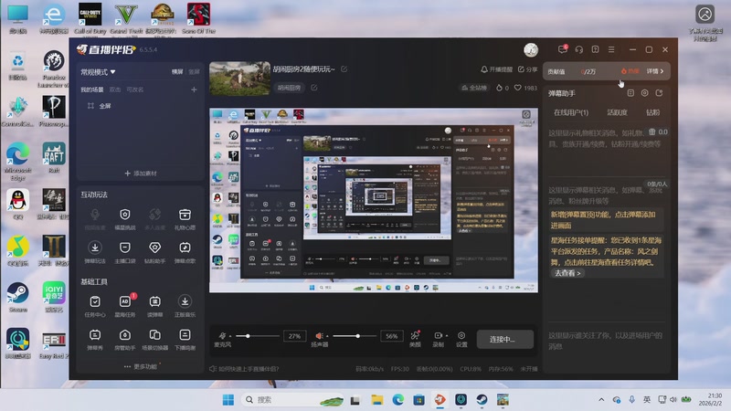Image resolution: width=731 pixels, height=411 pixels.
Task: Open 房管助手 room manager assistant
Action: pyautogui.click(x=125, y=339)
